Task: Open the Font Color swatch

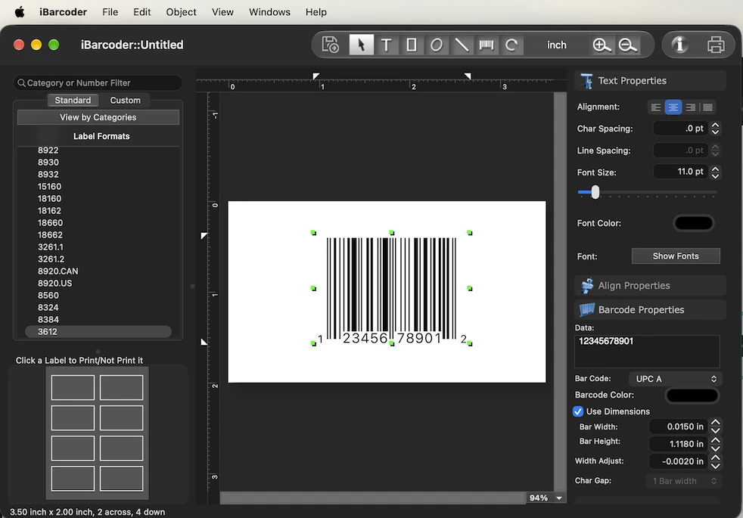Action: point(693,223)
